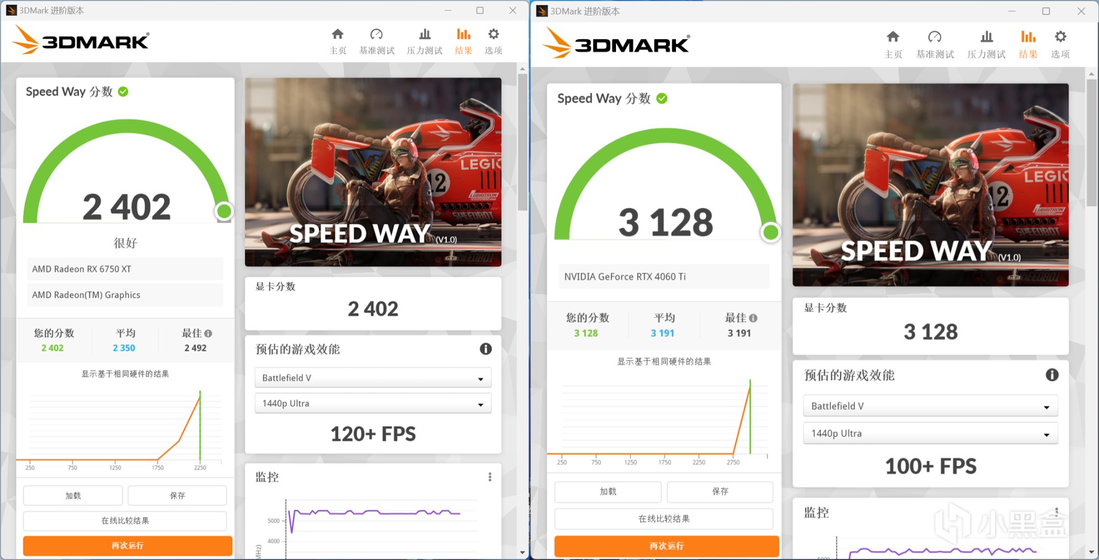
Task: Show info for estimated game performance, right window
Action: 1052,375
